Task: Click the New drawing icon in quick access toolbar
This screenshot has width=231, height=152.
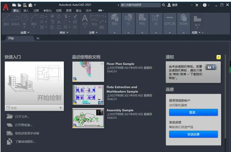Action: click(x=14, y=5)
